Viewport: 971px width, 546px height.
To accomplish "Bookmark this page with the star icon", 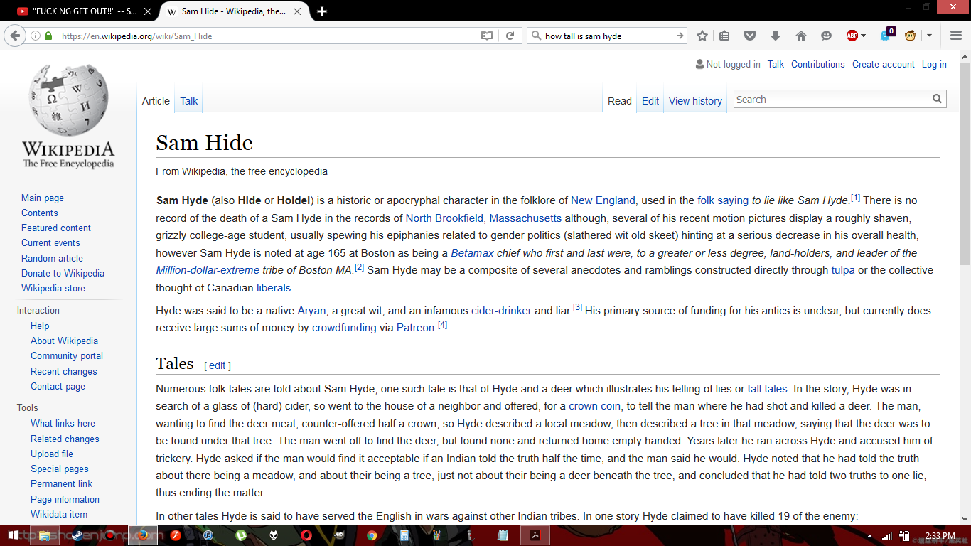I will (x=702, y=36).
